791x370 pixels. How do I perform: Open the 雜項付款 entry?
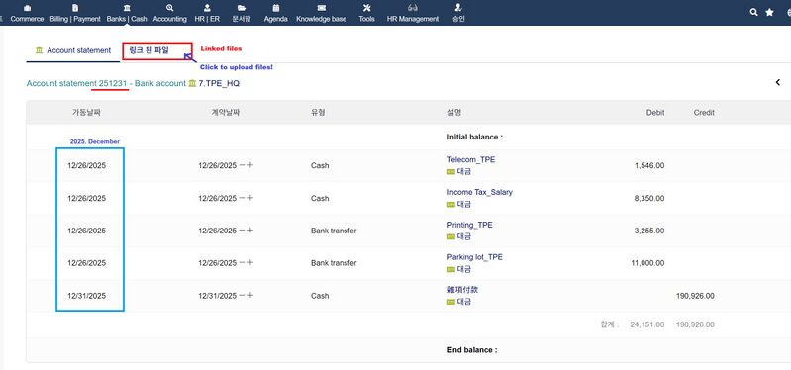pyautogui.click(x=462, y=289)
